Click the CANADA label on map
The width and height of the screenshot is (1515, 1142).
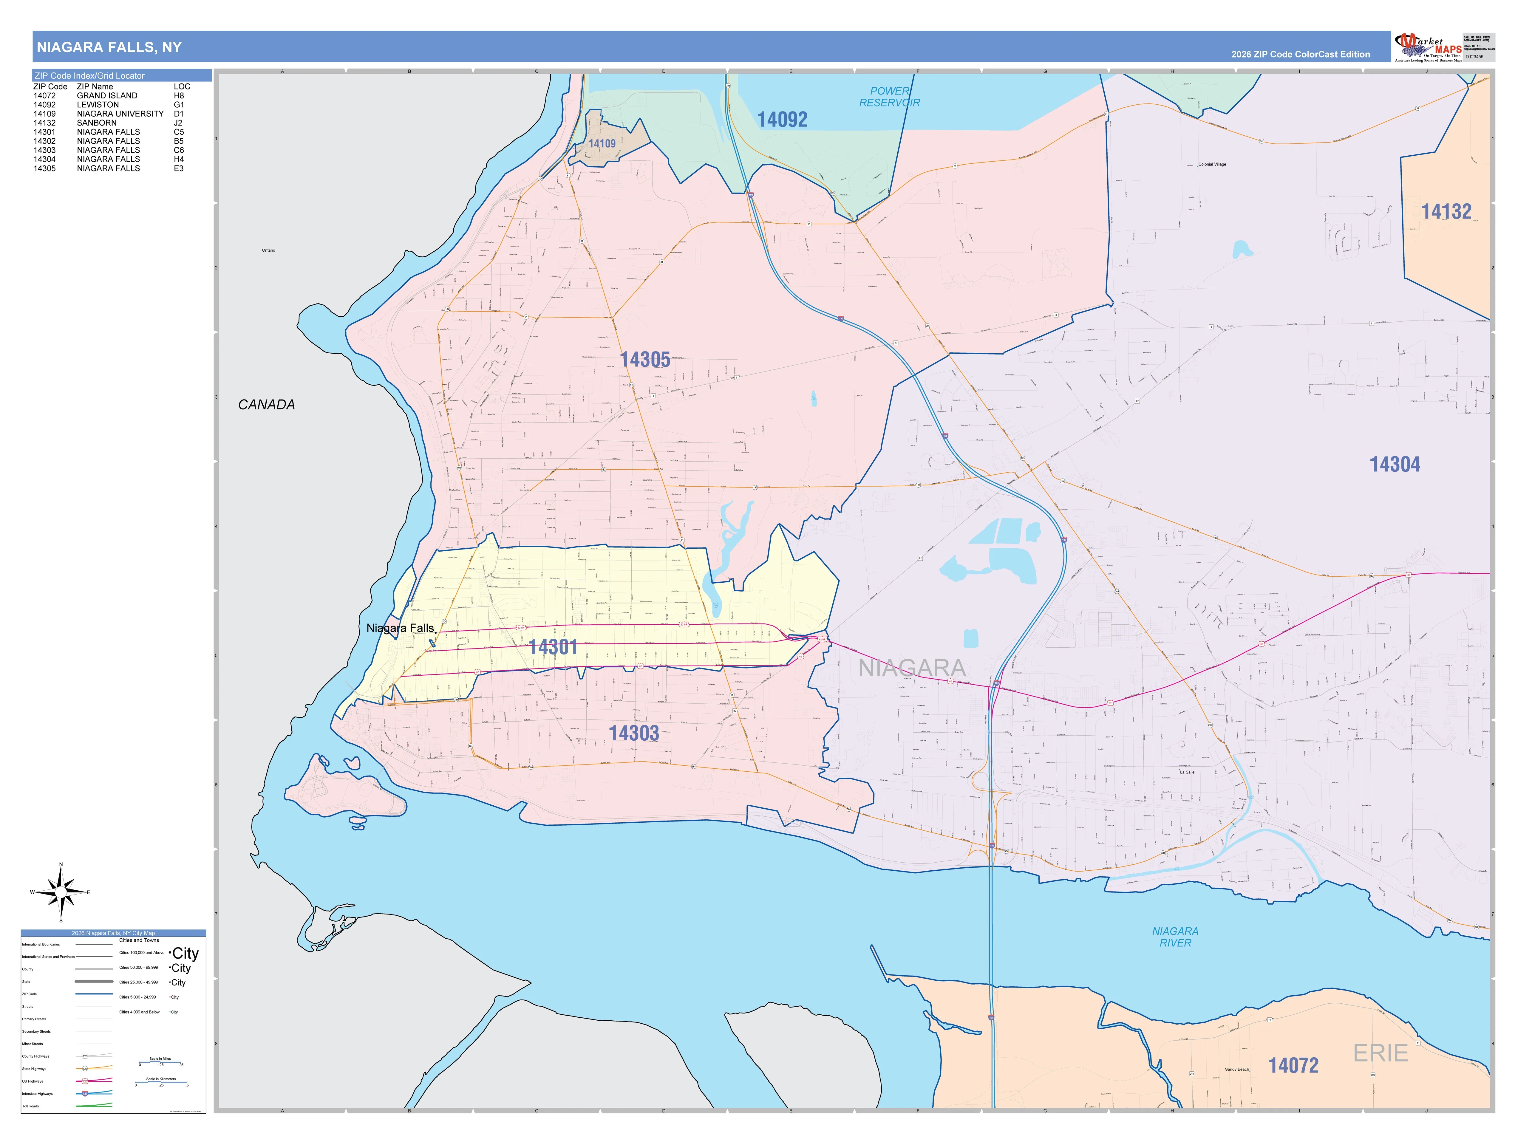coord(266,405)
